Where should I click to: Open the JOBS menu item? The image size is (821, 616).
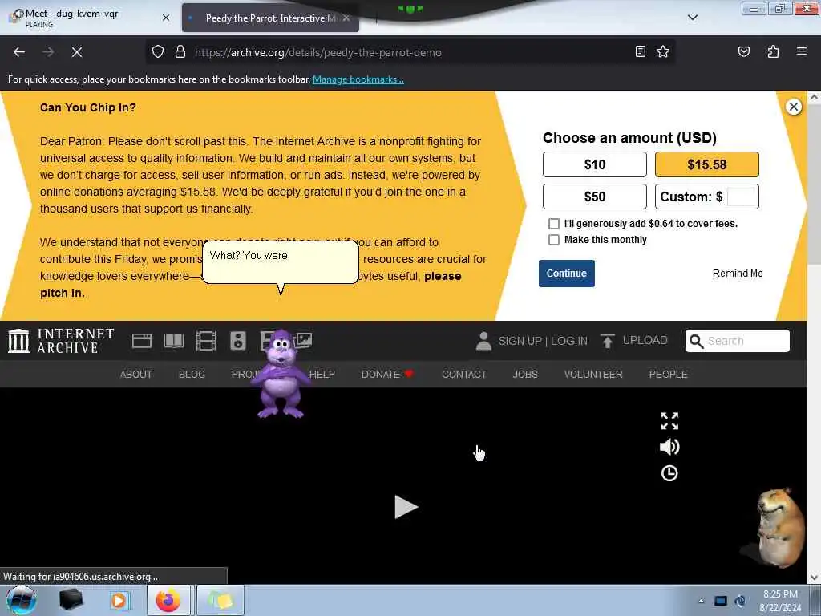click(x=525, y=374)
